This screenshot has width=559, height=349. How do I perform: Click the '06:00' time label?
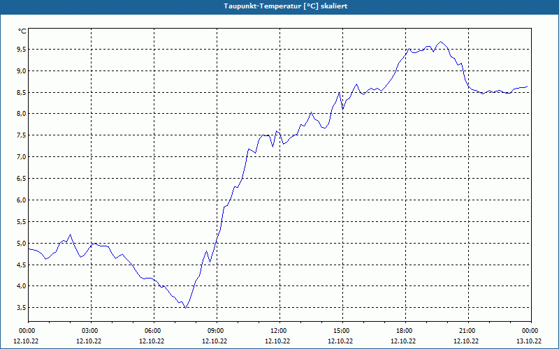click(x=152, y=331)
